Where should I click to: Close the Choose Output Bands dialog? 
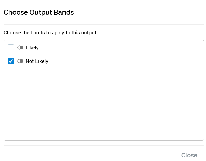[x=189, y=155]
